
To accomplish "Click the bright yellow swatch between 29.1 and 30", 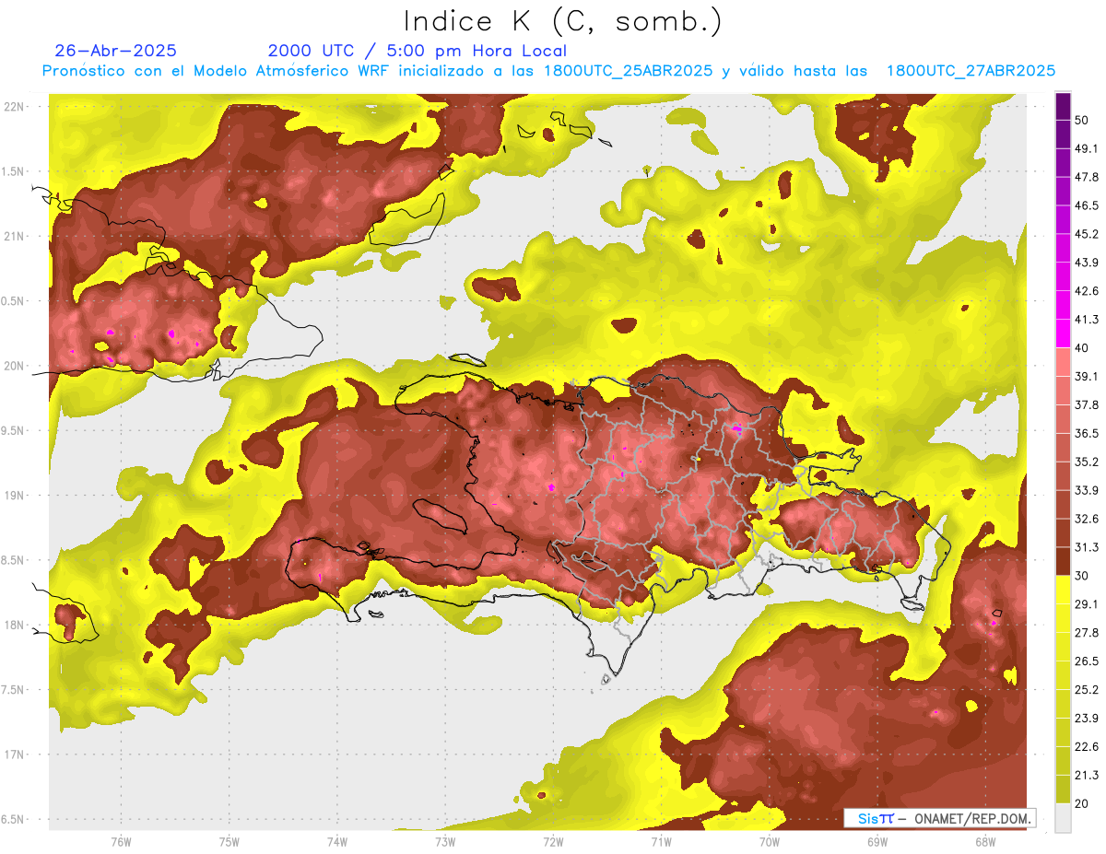I will 1063,590.
